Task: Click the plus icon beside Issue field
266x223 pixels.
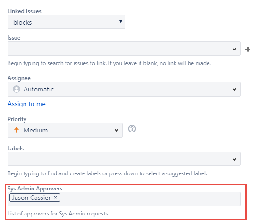Action: [248, 50]
